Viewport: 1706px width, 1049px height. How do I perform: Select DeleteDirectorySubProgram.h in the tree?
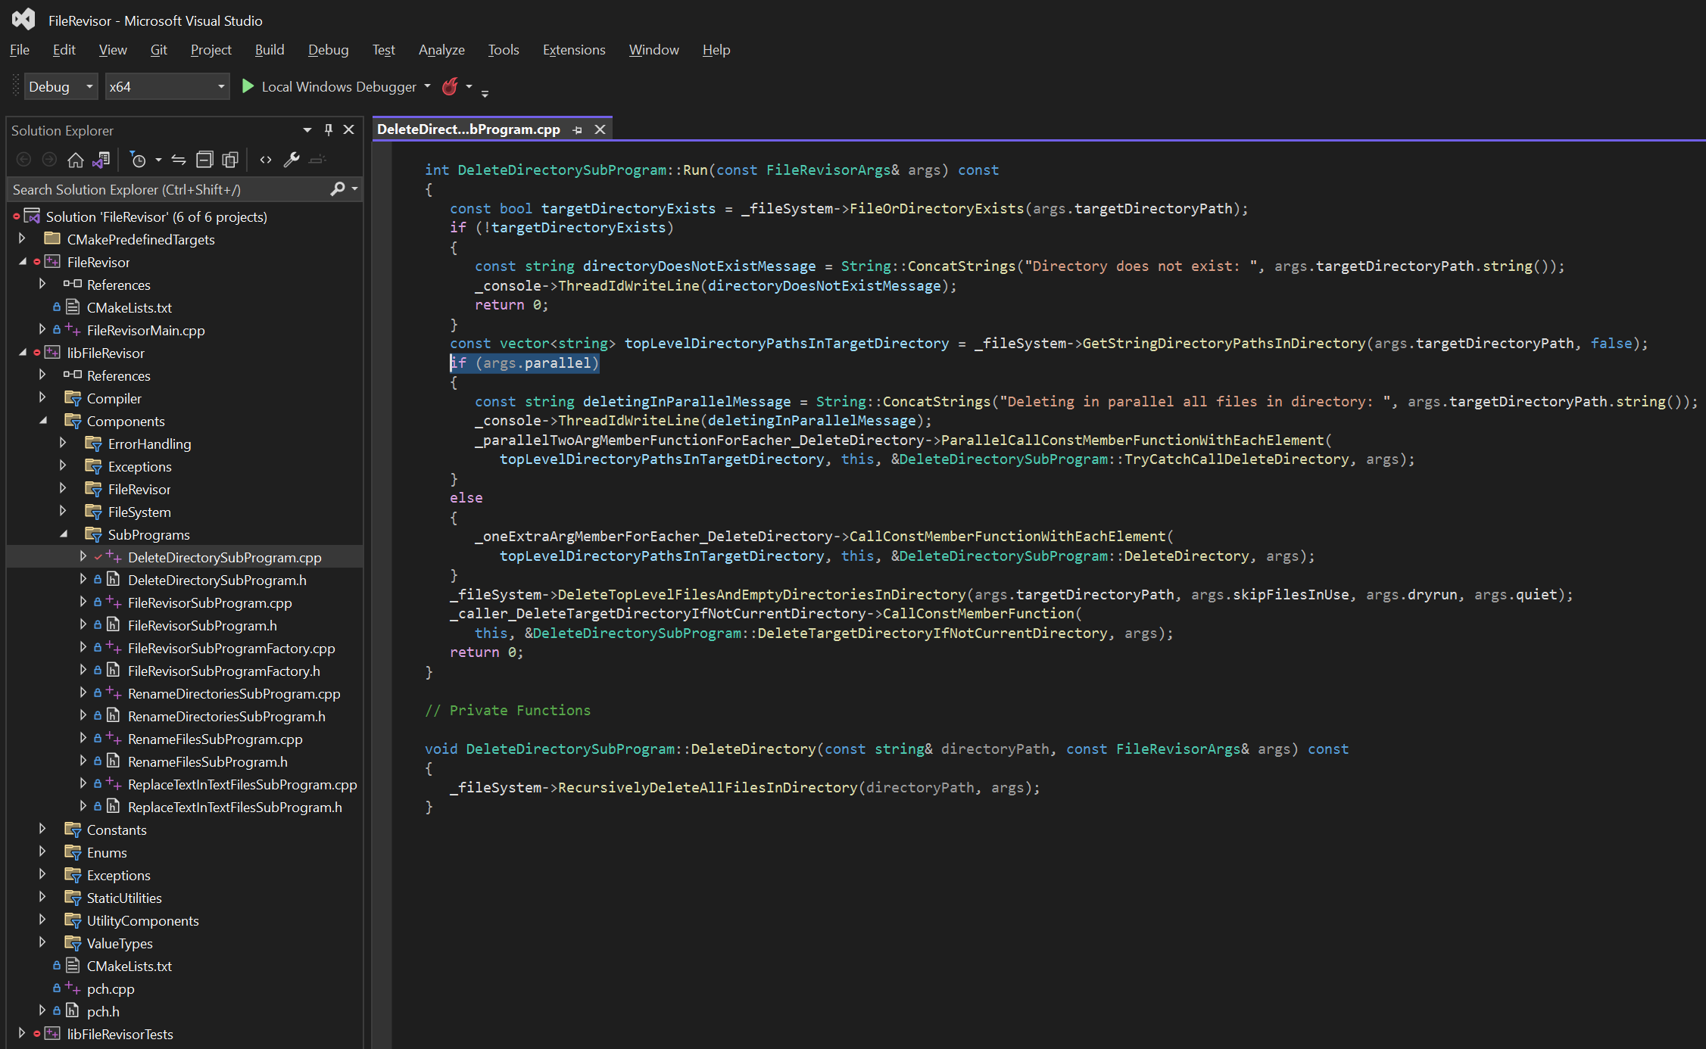(x=217, y=581)
